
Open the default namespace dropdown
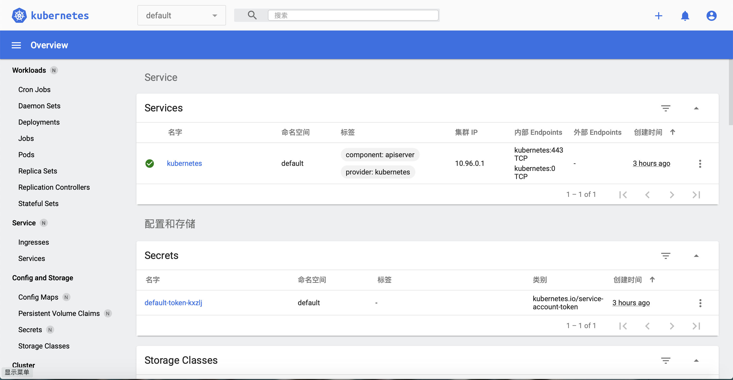point(181,15)
